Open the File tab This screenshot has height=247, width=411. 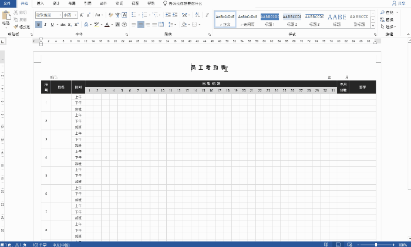pos(7,4)
